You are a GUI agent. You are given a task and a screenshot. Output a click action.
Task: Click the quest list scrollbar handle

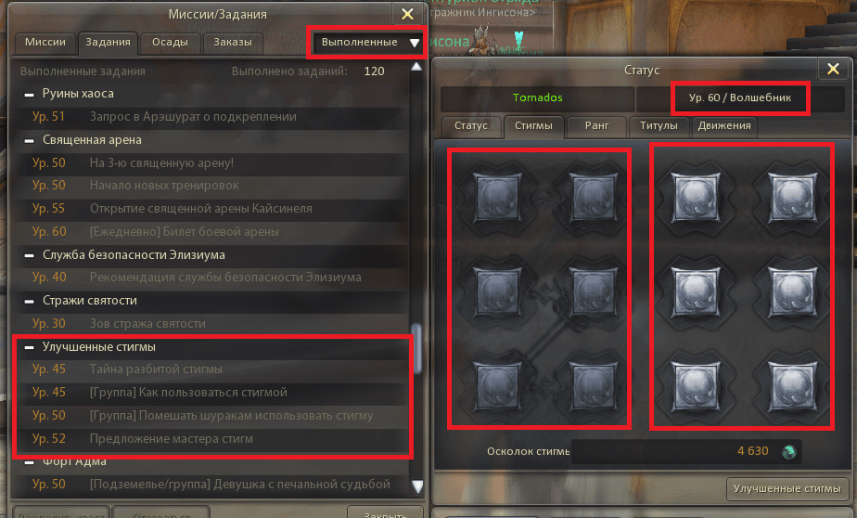[x=417, y=348]
